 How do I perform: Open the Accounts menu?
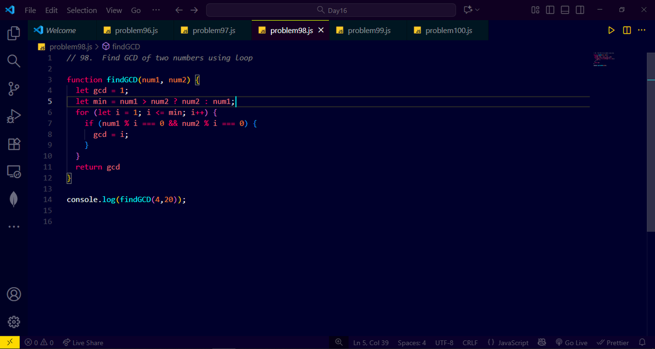pyautogui.click(x=14, y=294)
